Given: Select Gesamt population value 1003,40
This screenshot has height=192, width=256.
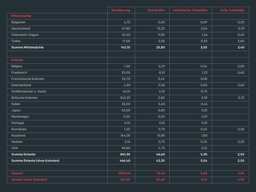Looking at the screenshot, I should [x=124, y=173].
